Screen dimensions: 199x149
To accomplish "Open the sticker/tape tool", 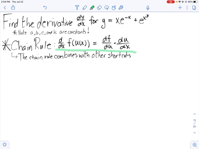I will tap(121, 7).
